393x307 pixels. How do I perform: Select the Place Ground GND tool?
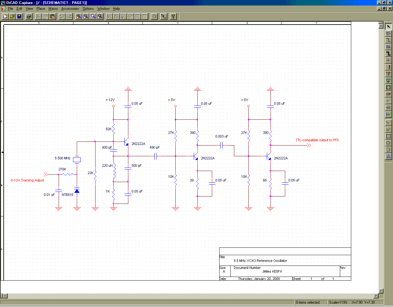[x=388, y=81]
